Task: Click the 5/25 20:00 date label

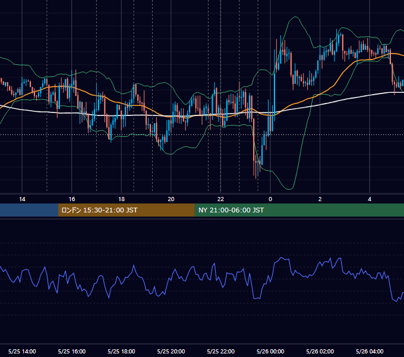Action: pyautogui.click(x=171, y=351)
